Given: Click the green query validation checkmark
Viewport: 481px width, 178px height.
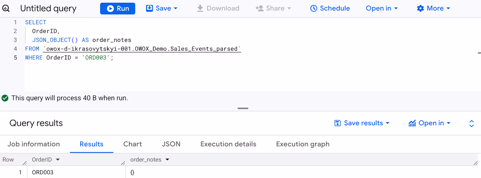Looking at the screenshot, I should coord(5,98).
